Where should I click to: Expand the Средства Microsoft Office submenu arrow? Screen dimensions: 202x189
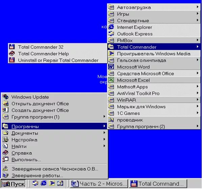coord(198,73)
